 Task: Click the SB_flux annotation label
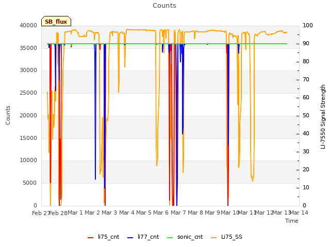[x=56, y=22]
